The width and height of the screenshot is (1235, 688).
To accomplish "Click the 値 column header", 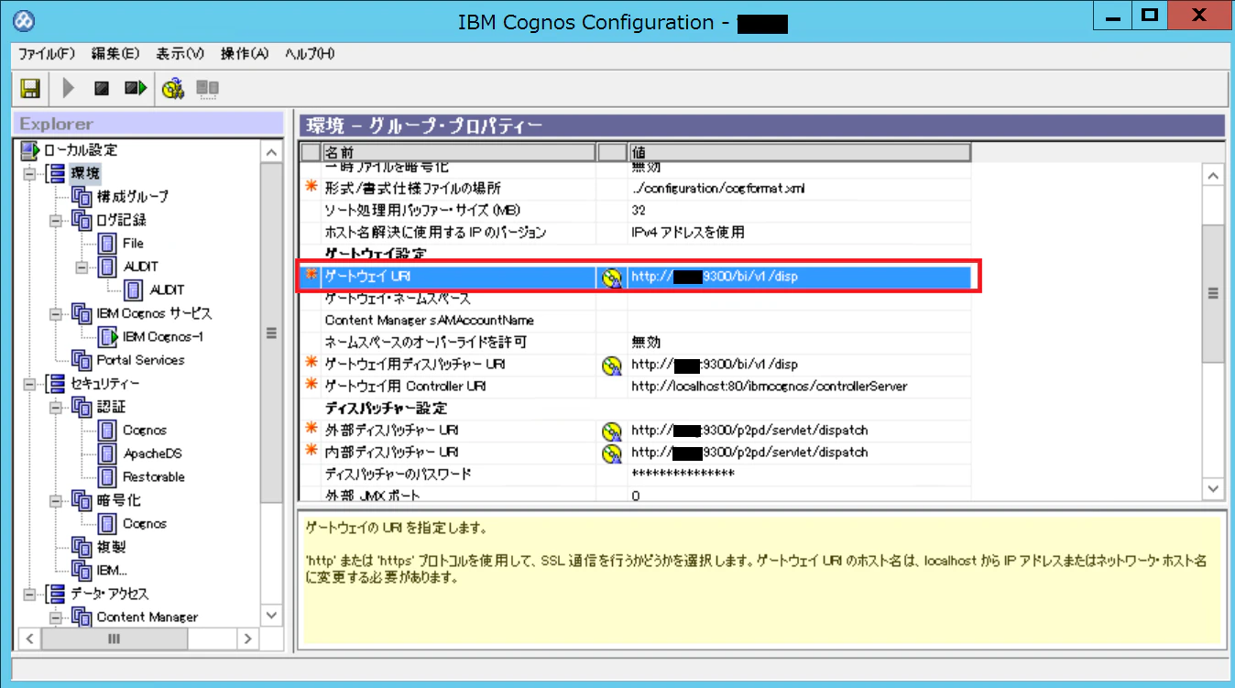I will click(x=799, y=152).
